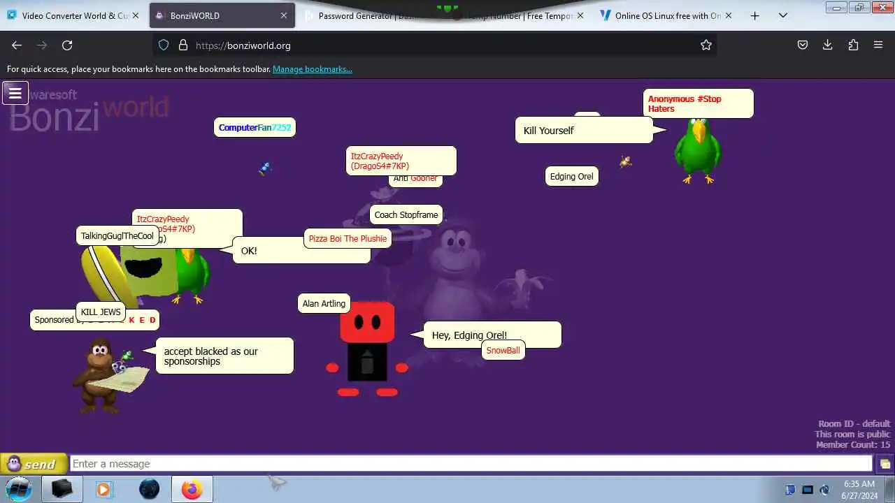Open the dark globe taskbar icon
This screenshot has height=503, width=895.
[149, 489]
